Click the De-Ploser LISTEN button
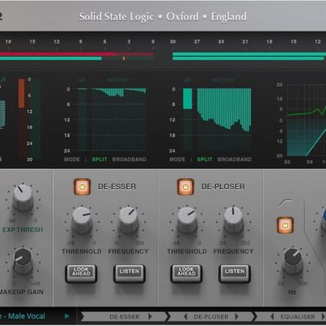The width and height of the screenshot is (326, 326). coord(235,274)
